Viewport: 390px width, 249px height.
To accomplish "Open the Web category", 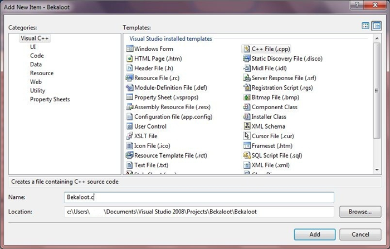I will (36, 82).
